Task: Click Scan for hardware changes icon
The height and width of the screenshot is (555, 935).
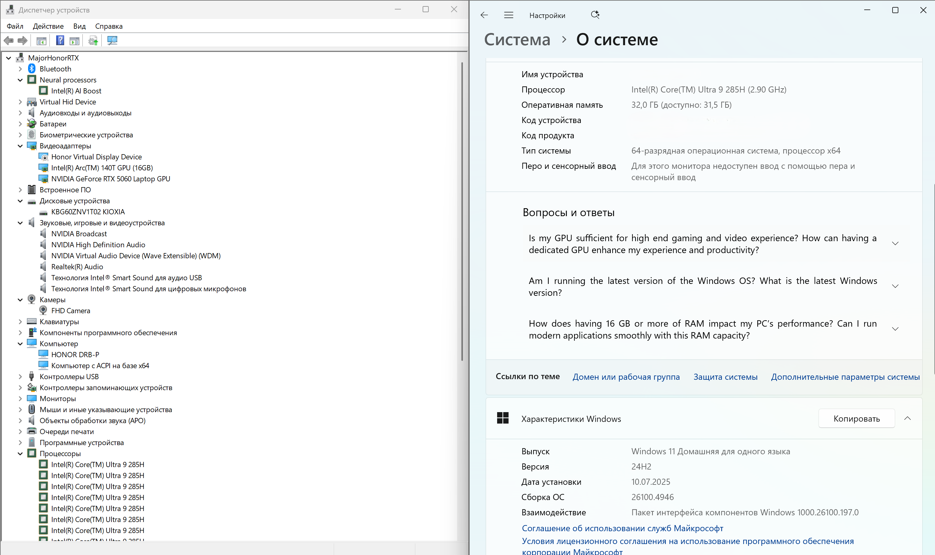Action: 112,40
